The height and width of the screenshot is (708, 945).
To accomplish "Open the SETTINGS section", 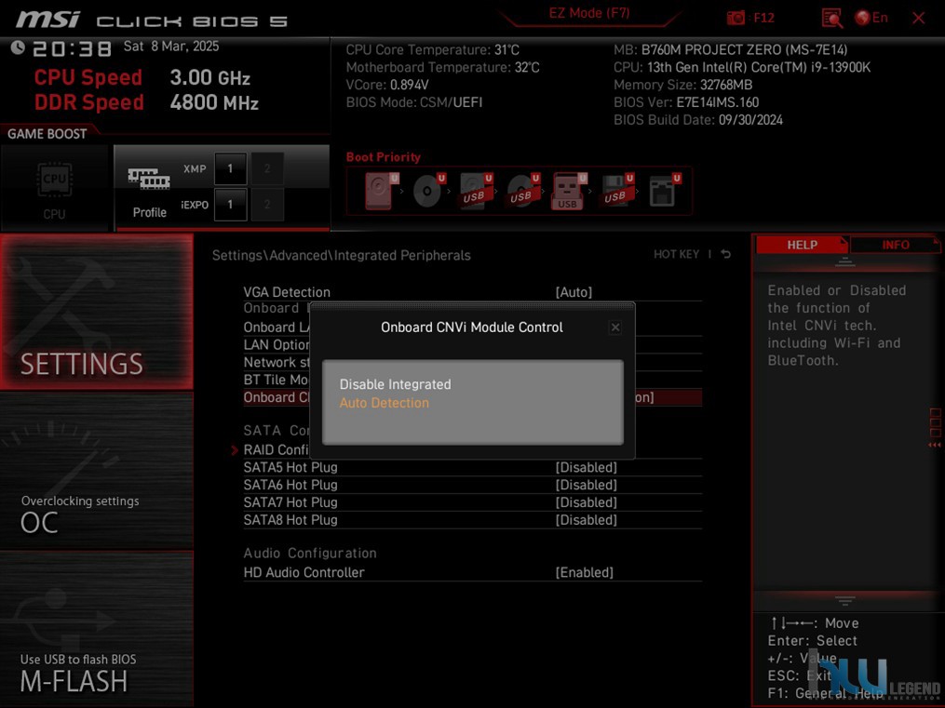I will pyautogui.click(x=97, y=312).
